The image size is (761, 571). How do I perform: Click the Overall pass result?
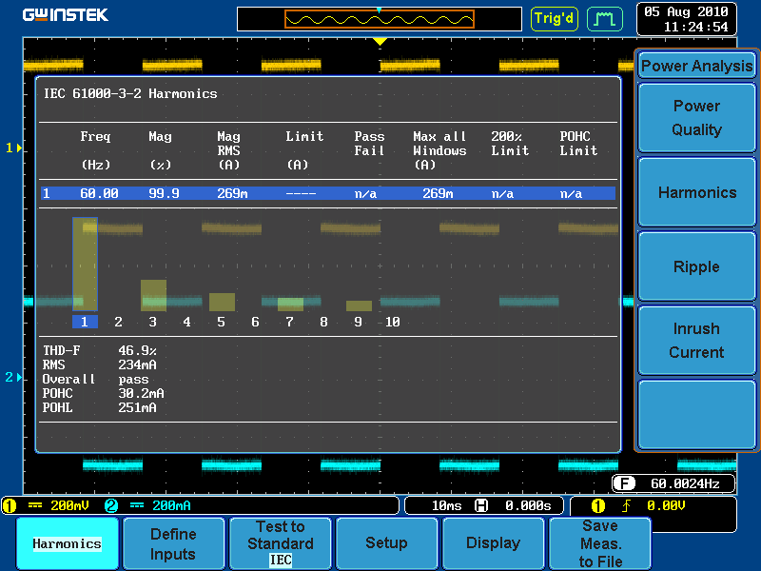coord(133,379)
